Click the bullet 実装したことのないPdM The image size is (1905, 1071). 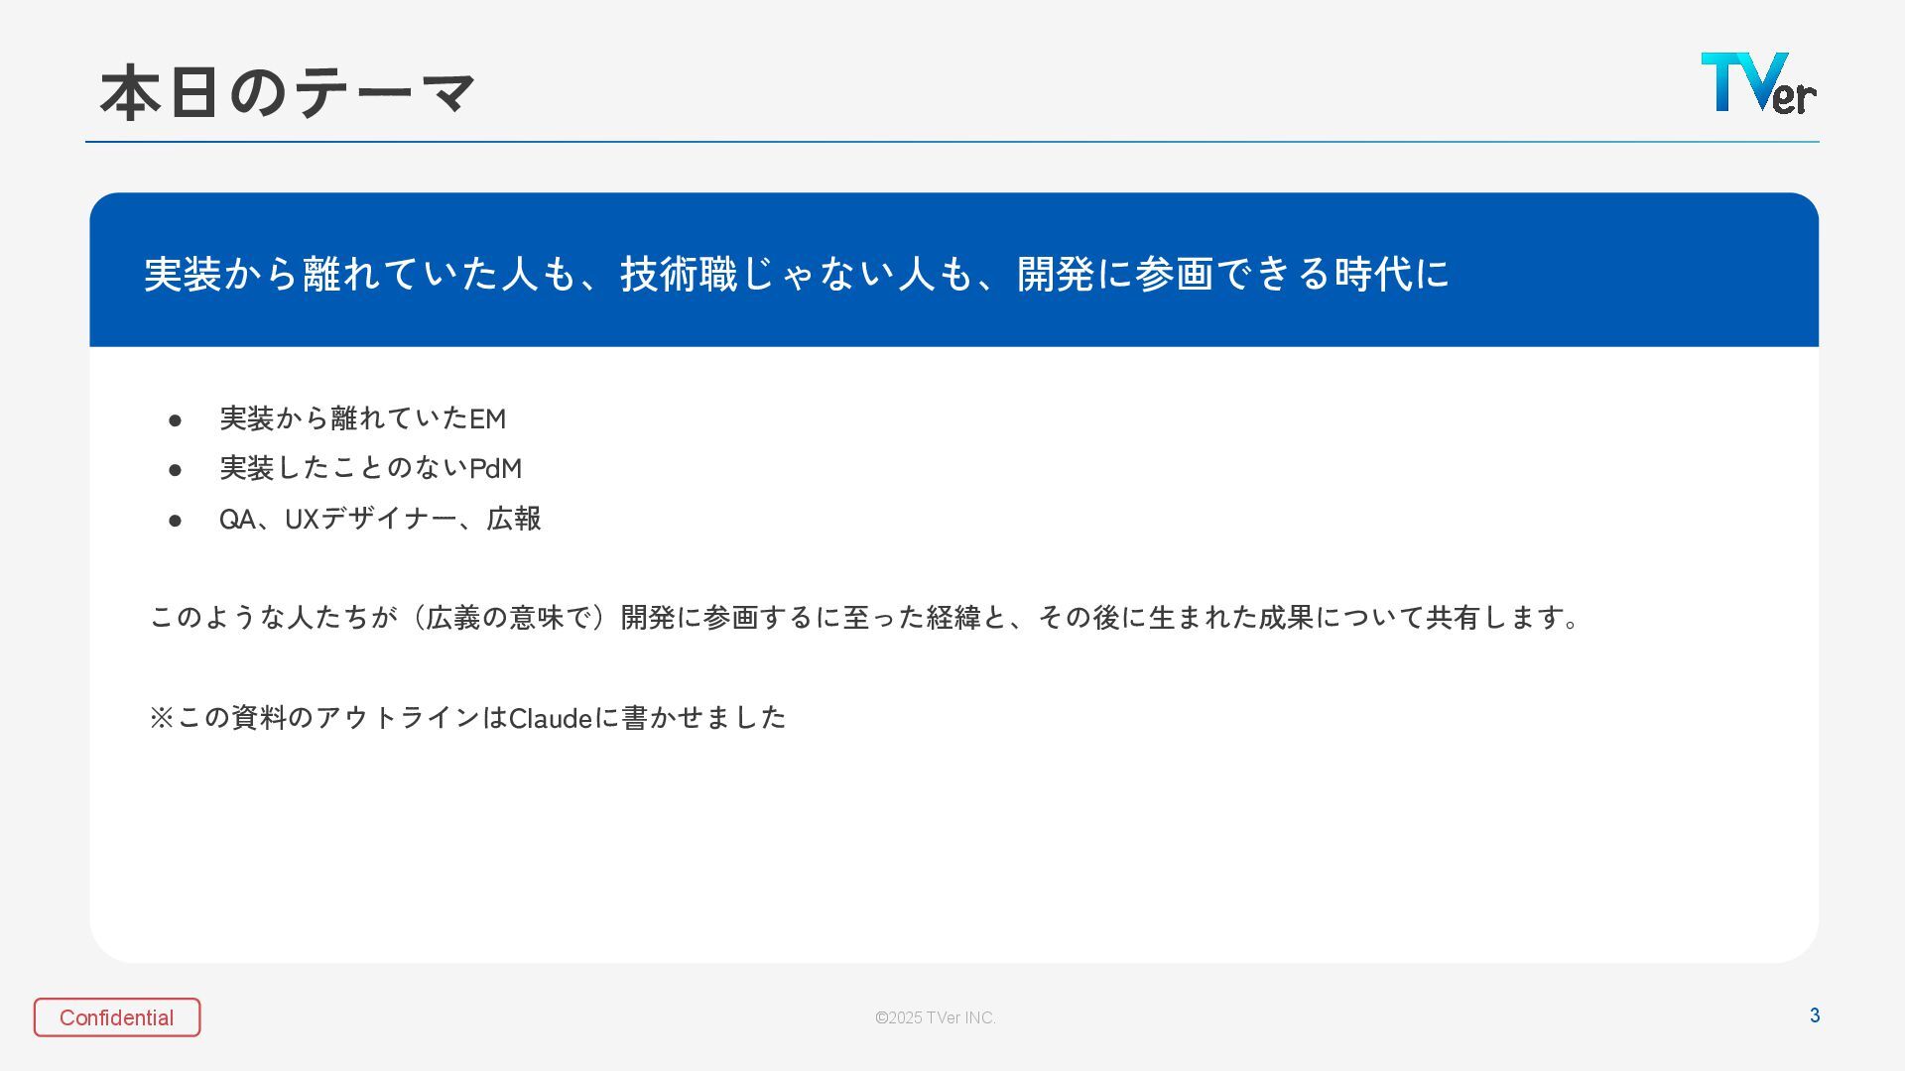[x=370, y=468]
